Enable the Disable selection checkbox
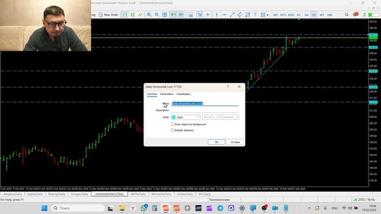The image size is (381, 214). pyautogui.click(x=173, y=130)
